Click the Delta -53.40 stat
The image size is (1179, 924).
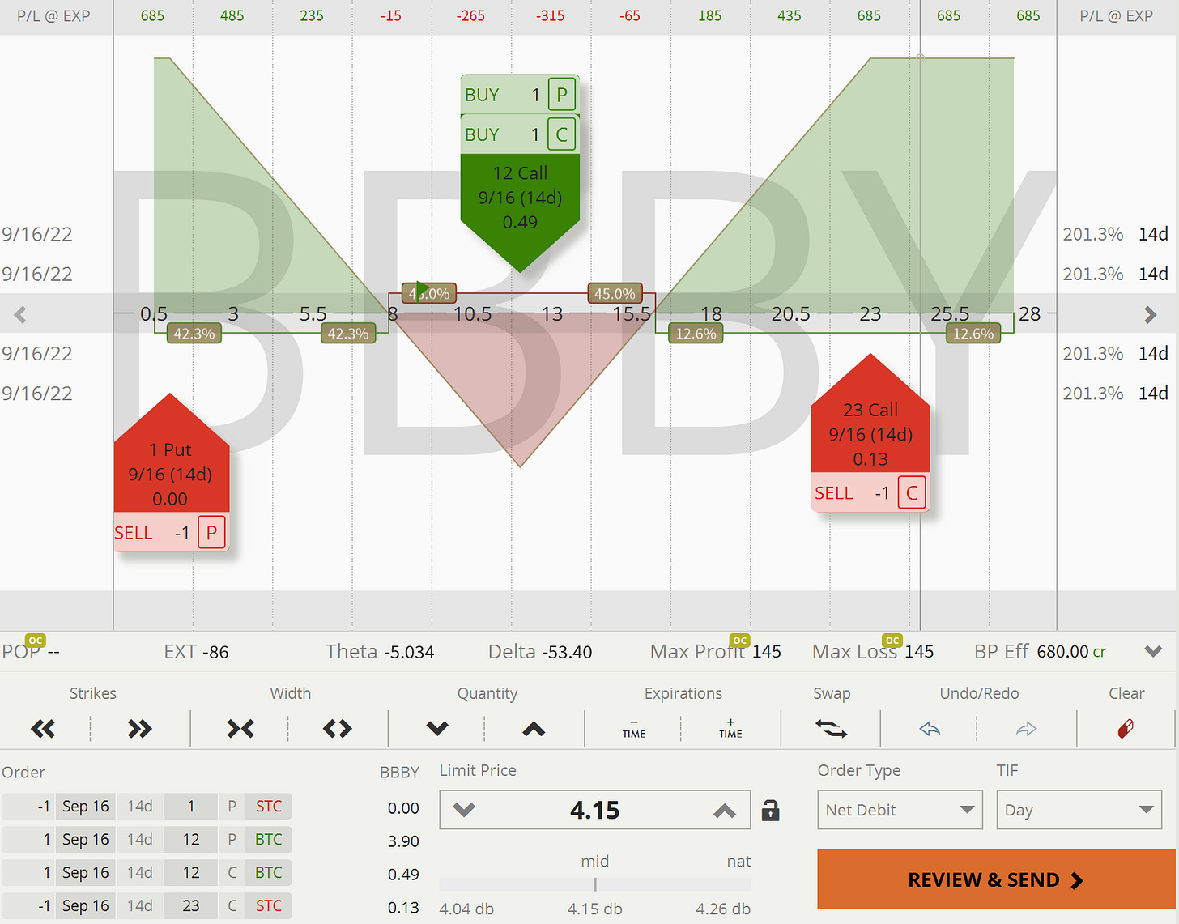click(x=540, y=652)
